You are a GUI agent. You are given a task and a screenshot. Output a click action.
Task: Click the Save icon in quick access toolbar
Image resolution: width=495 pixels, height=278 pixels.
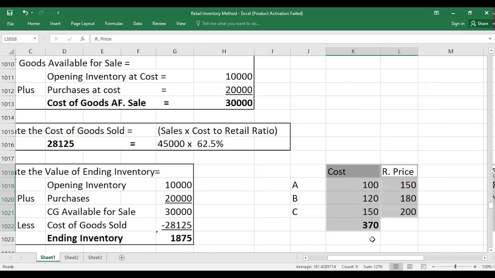point(10,13)
